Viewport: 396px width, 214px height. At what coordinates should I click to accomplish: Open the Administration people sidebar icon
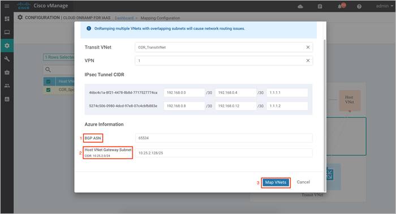7,85
